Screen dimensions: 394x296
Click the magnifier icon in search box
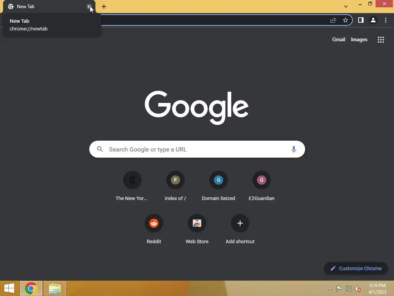[100, 149]
